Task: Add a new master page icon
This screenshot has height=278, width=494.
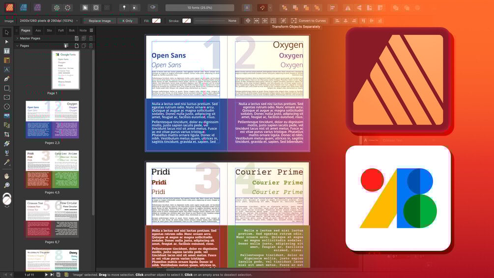Action: pos(77,38)
